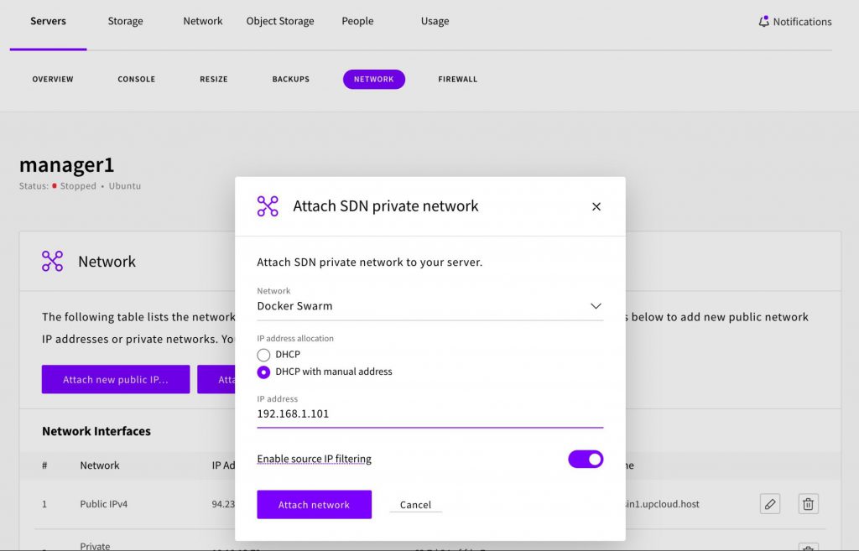Open the Network dropdown showing Docker Swarm
The width and height of the screenshot is (859, 551).
(429, 306)
